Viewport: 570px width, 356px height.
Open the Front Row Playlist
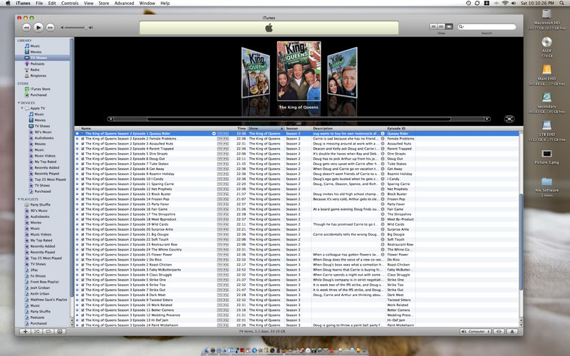tap(44, 282)
